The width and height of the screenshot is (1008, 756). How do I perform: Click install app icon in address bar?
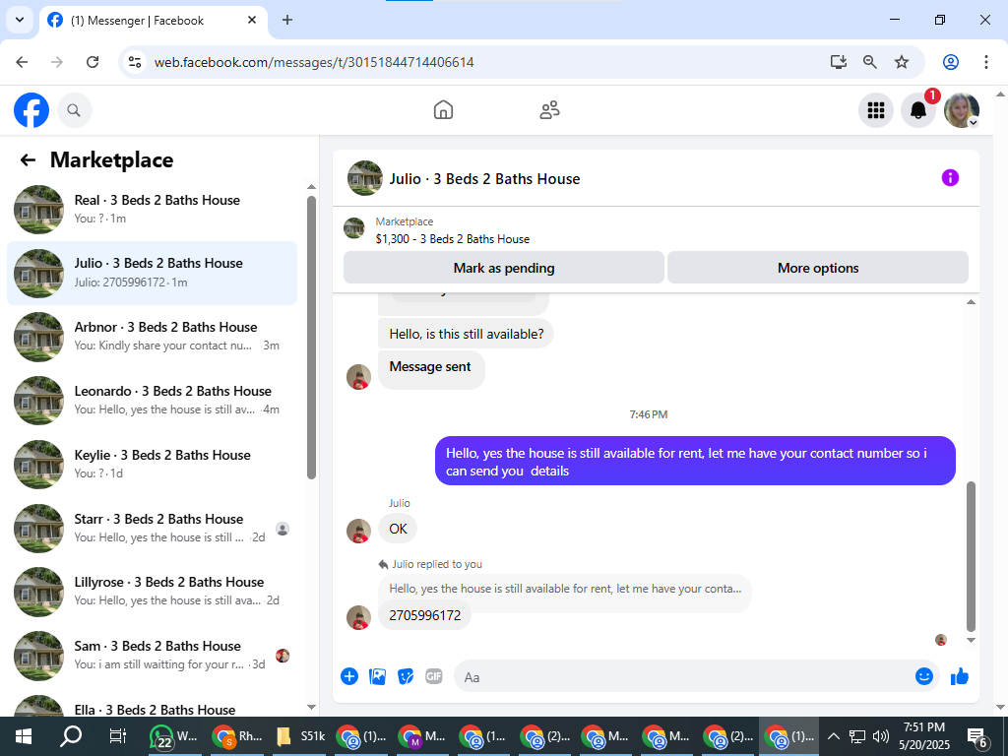839,62
